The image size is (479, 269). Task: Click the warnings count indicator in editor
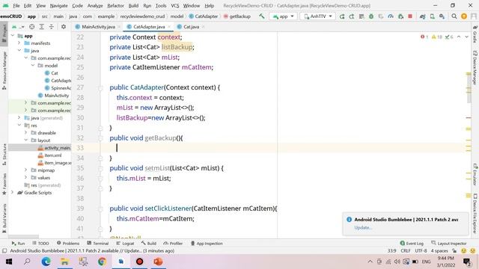437,37
